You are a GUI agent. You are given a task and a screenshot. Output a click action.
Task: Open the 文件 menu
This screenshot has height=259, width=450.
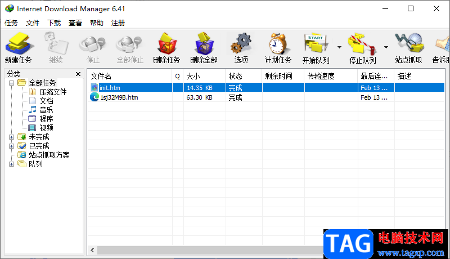[33, 23]
